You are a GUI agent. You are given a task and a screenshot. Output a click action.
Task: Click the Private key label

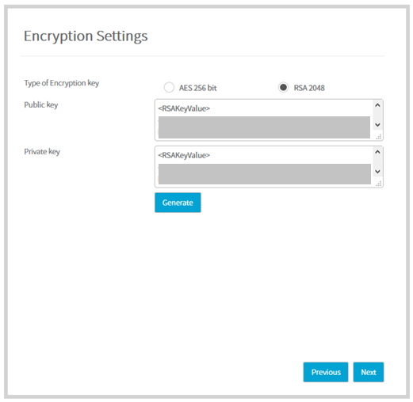click(x=42, y=151)
